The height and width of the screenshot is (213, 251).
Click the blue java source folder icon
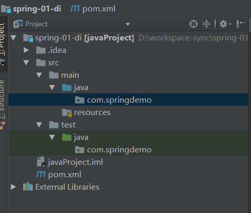[67, 88]
